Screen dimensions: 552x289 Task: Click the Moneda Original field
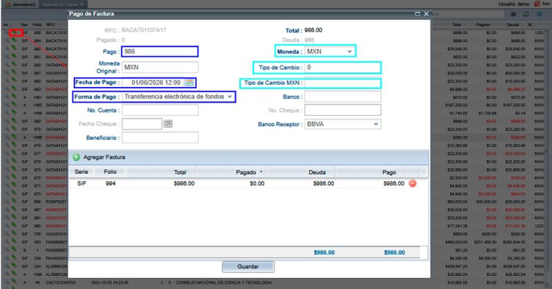[x=160, y=67]
